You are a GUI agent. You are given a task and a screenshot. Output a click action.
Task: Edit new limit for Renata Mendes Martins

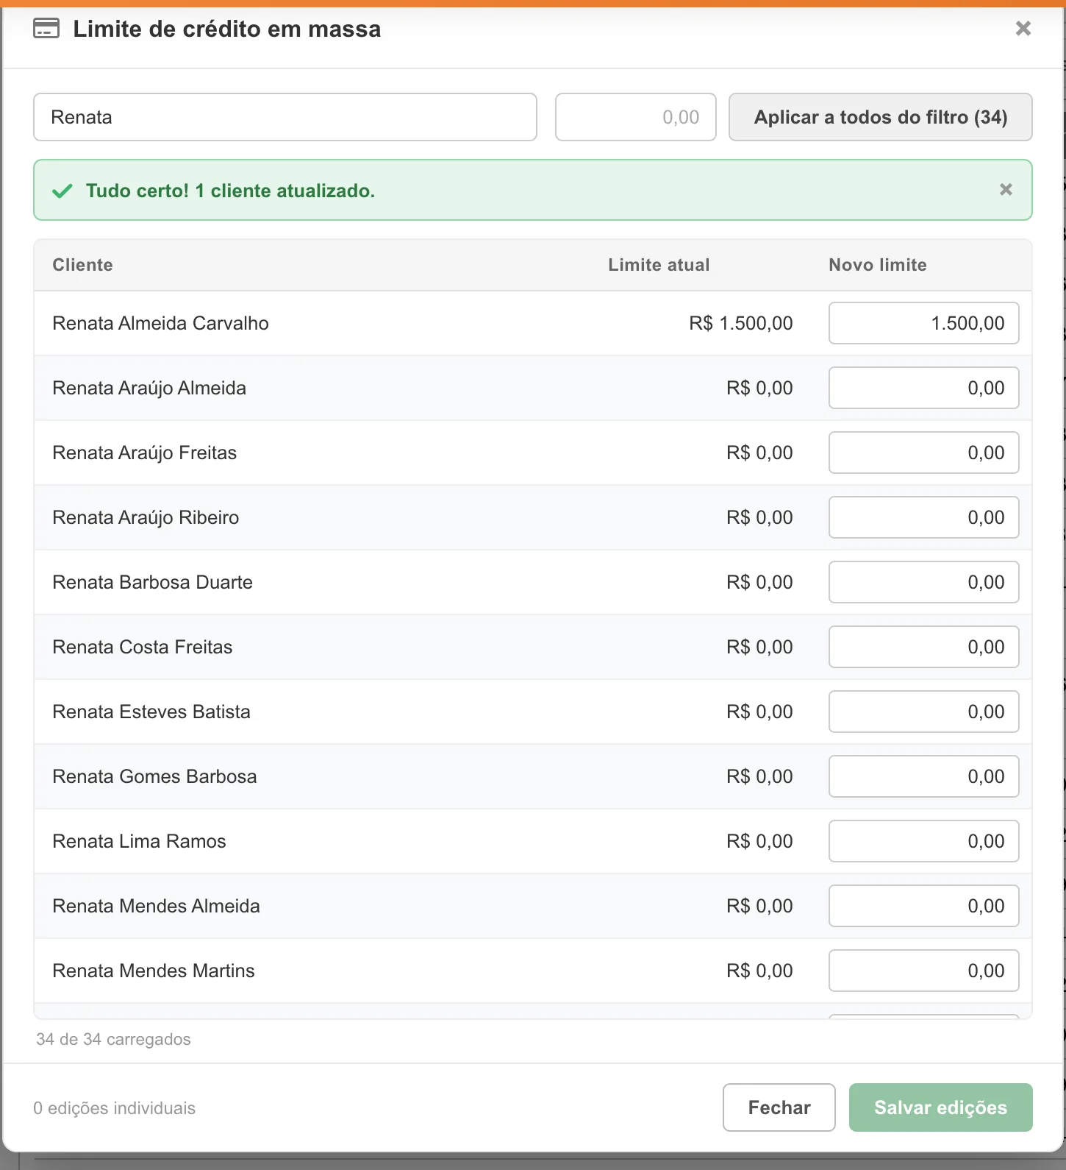[924, 971]
